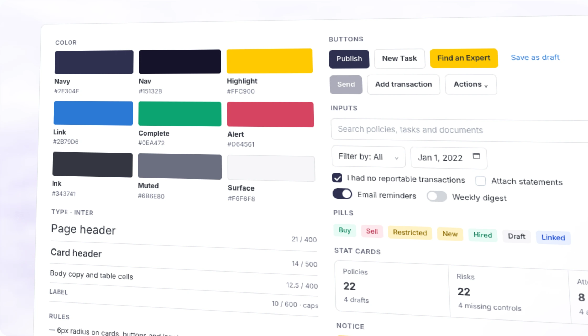This screenshot has width=588, height=336.
Task: Select the light Surface color swatch
Action: point(271,168)
